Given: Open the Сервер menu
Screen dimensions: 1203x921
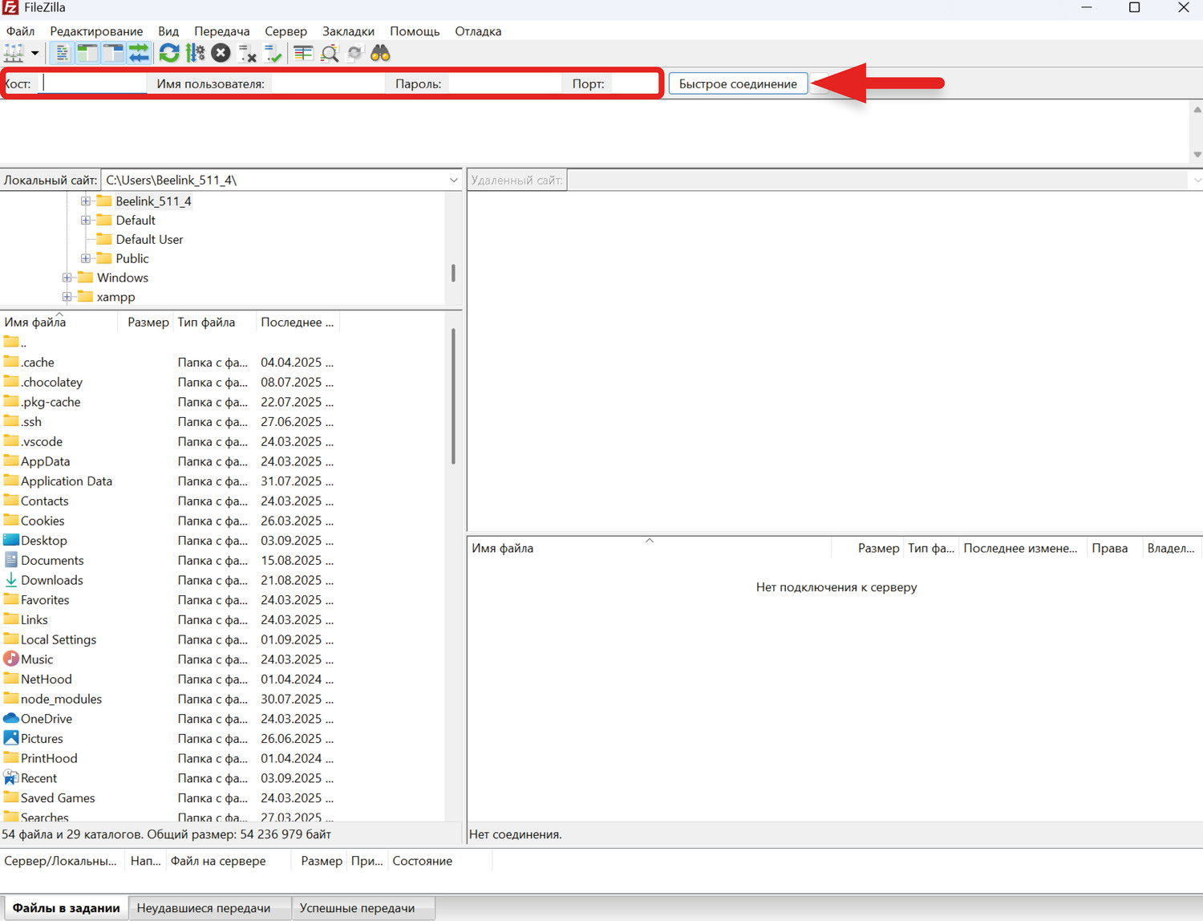Looking at the screenshot, I should pyautogui.click(x=286, y=31).
